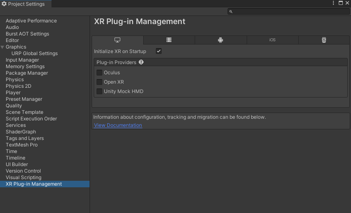Open Audio settings

click(x=12, y=27)
